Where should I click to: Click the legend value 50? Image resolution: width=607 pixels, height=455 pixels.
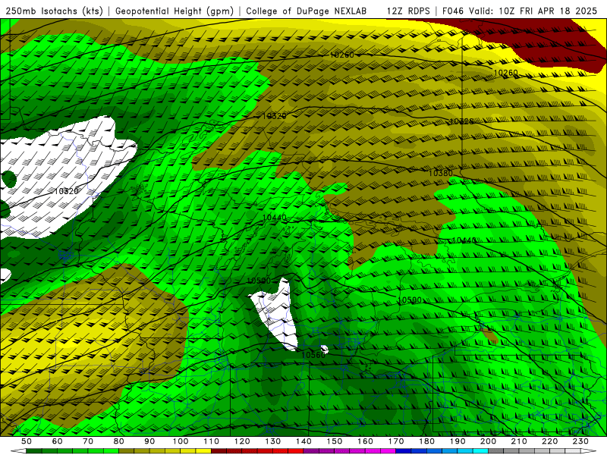(27, 441)
